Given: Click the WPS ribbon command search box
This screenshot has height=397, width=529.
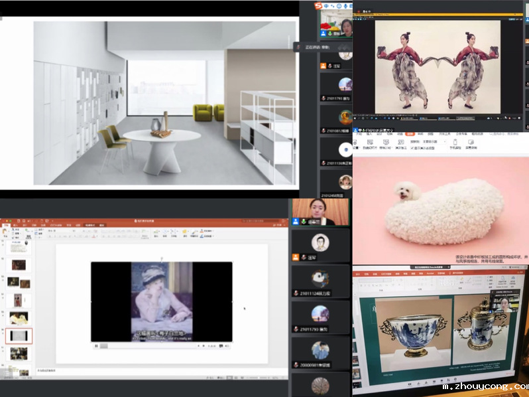Looking at the screenshot, I should pos(504,134).
